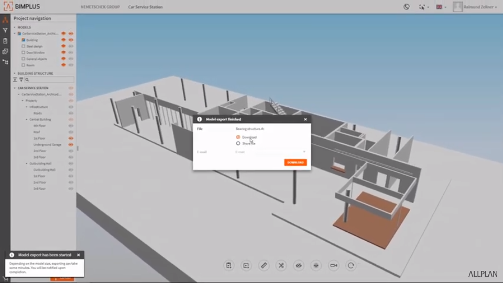The height and width of the screenshot is (283, 503).
Task: Open the filter funnel icon in left sidebar
Action: pos(5,30)
